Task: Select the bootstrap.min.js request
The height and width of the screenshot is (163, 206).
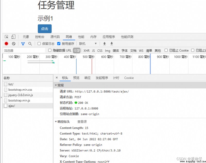Action: (x=28, y=100)
